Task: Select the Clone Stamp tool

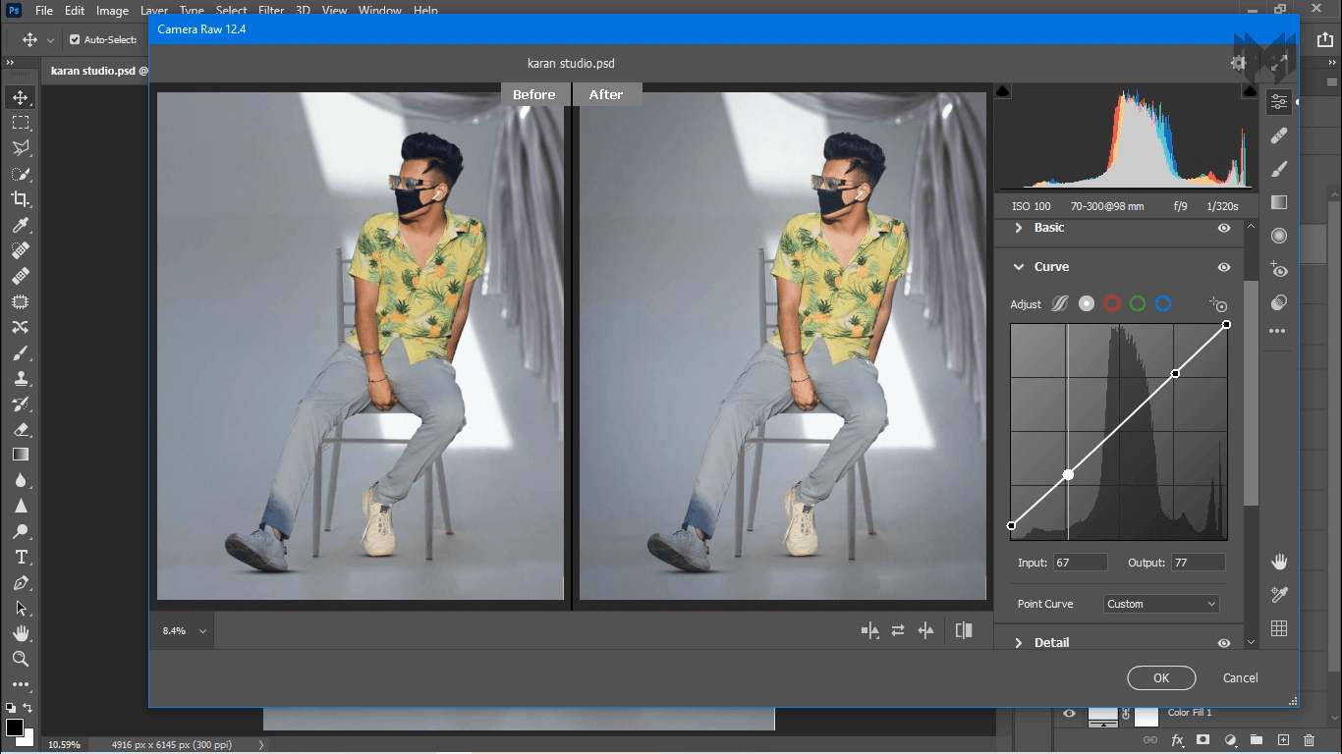Action: (20, 378)
